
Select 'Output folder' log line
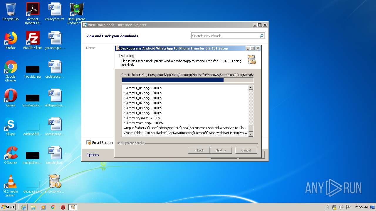[x=185, y=128]
